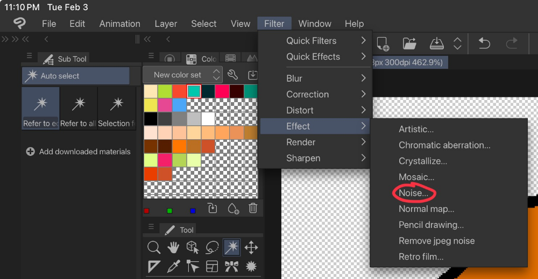Select the Zoom magnifier tool
Screen dimensions: 538x279
tap(154, 247)
